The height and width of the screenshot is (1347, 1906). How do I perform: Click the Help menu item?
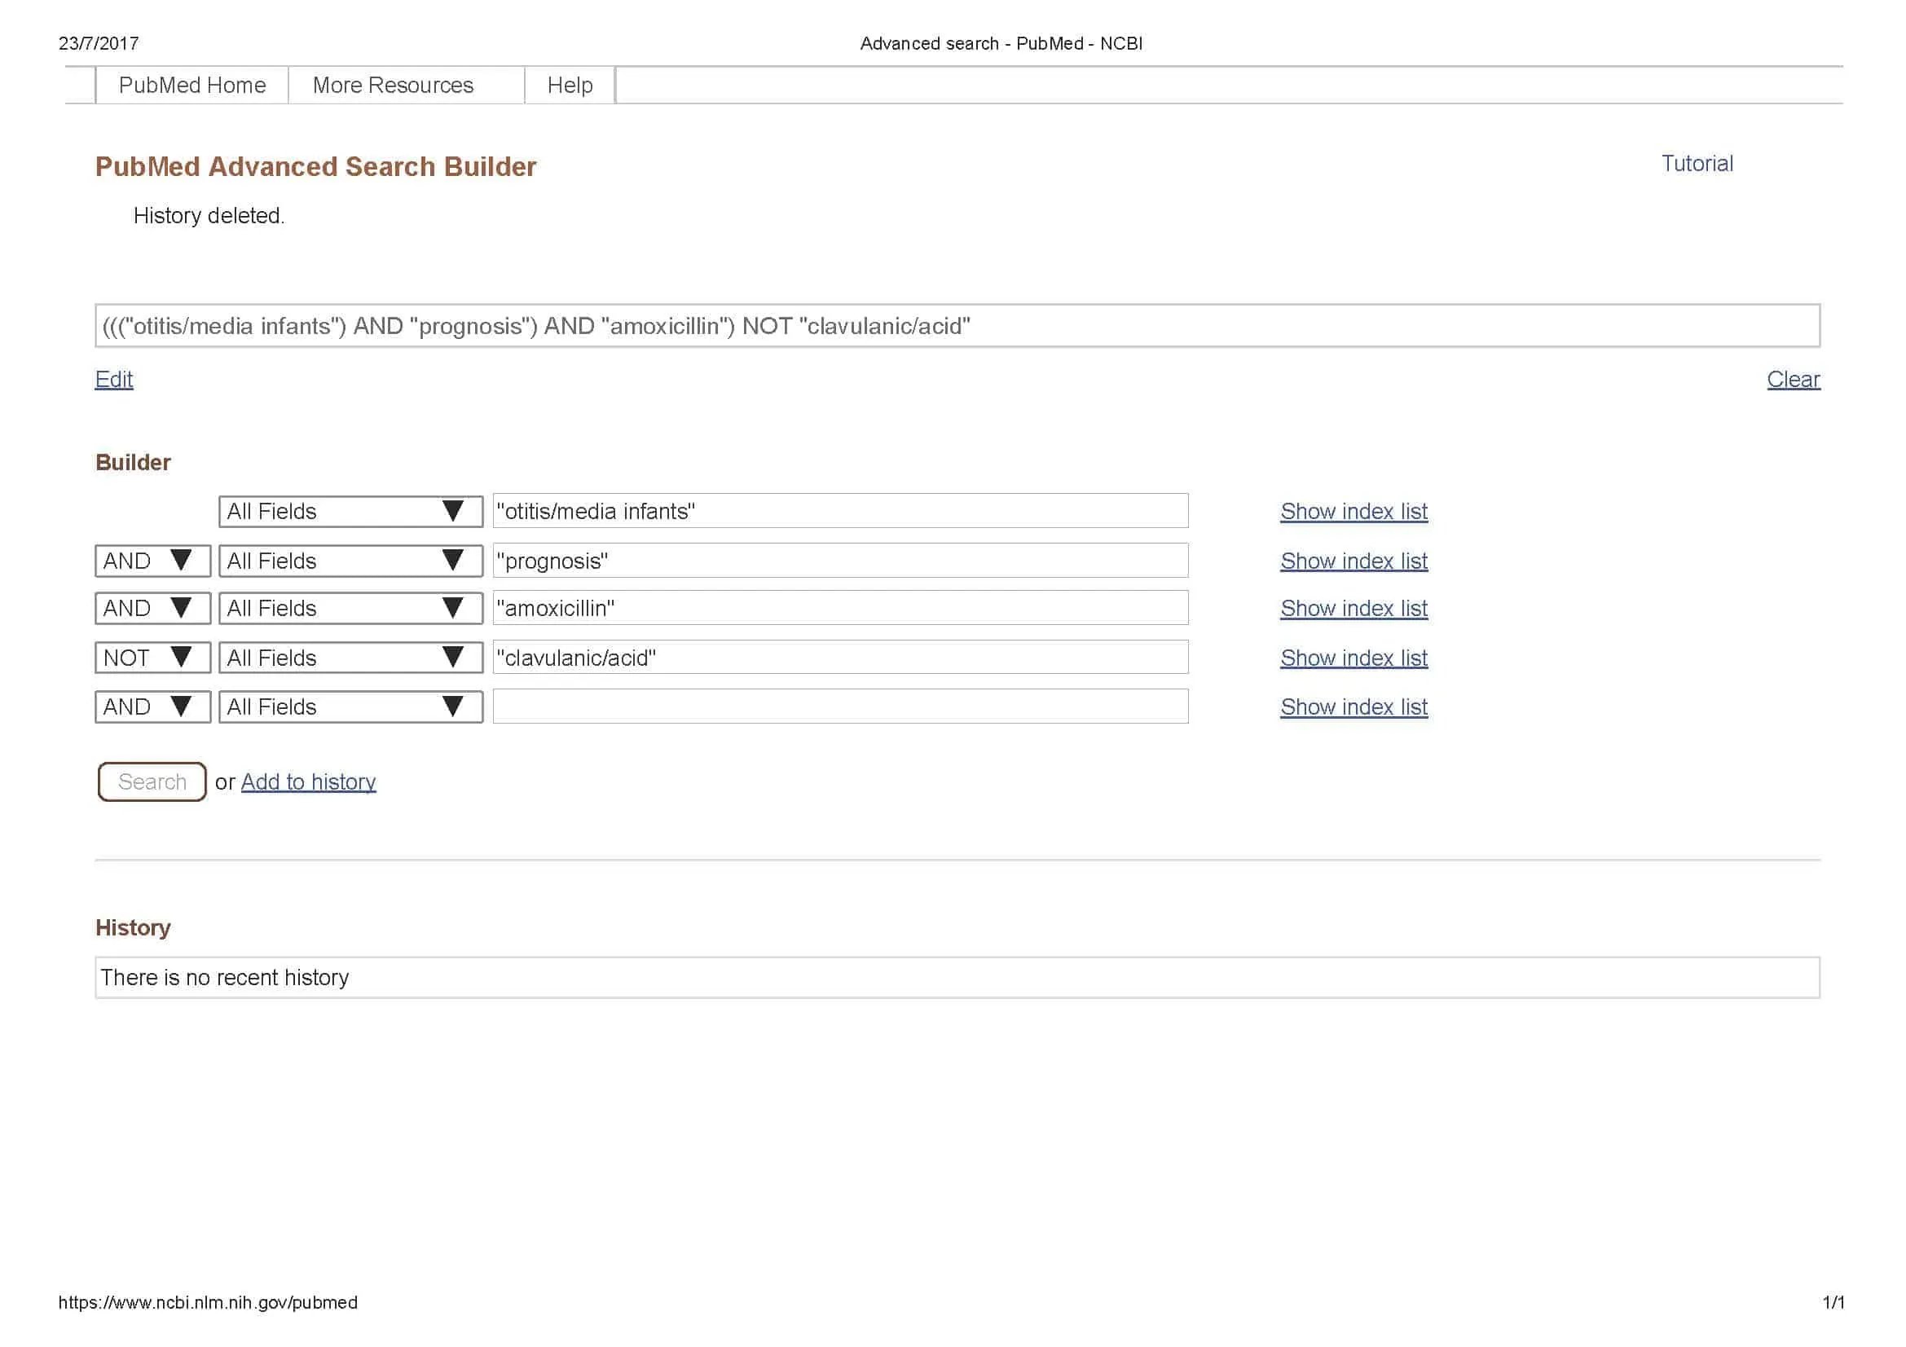[x=570, y=86]
